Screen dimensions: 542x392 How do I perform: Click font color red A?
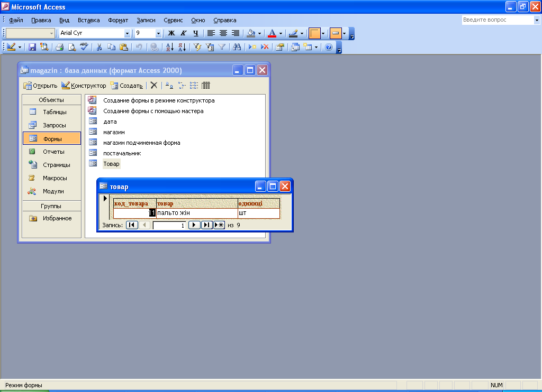coord(272,33)
